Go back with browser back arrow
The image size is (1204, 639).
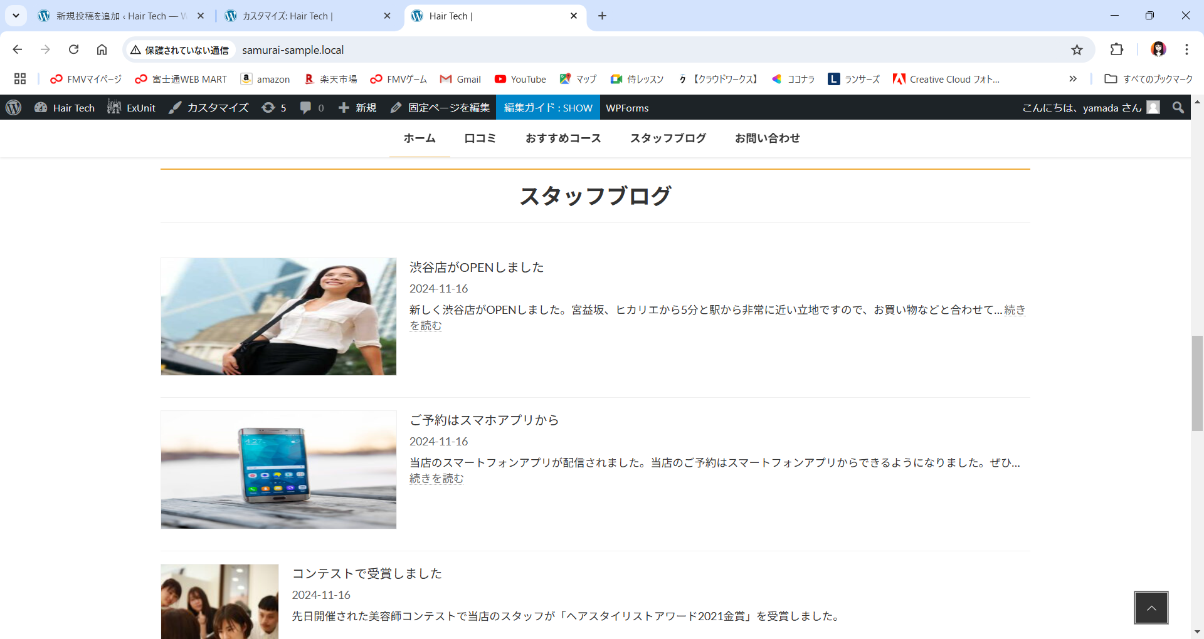pos(18,49)
